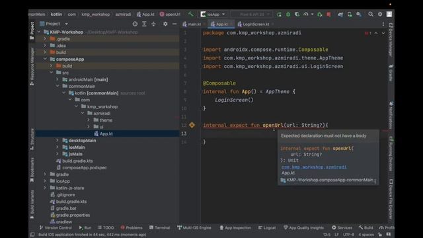This screenshot has height=238, width=423.
Task: Open the TODO tool window
Action: (x=106, y=227)
